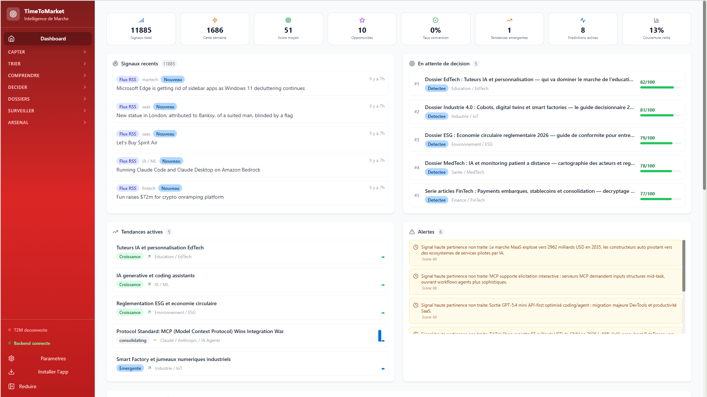Click clock icon on GPT-5.4 mini alert

tap(416, 305)
